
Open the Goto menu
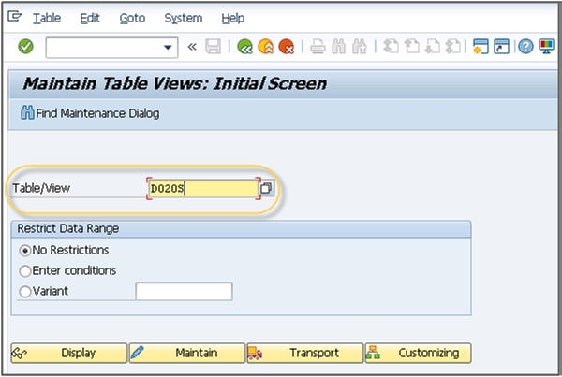point(132,18)
